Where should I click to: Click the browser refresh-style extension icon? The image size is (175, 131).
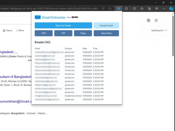126,9
